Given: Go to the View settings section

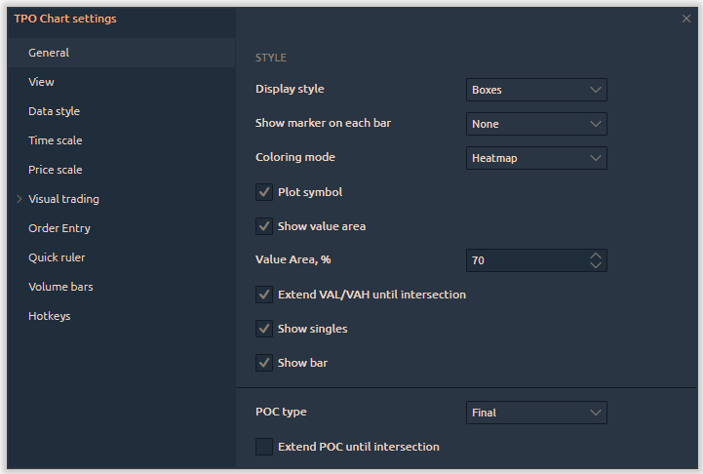Looking at the screenshot, I should tap(42, 82).
